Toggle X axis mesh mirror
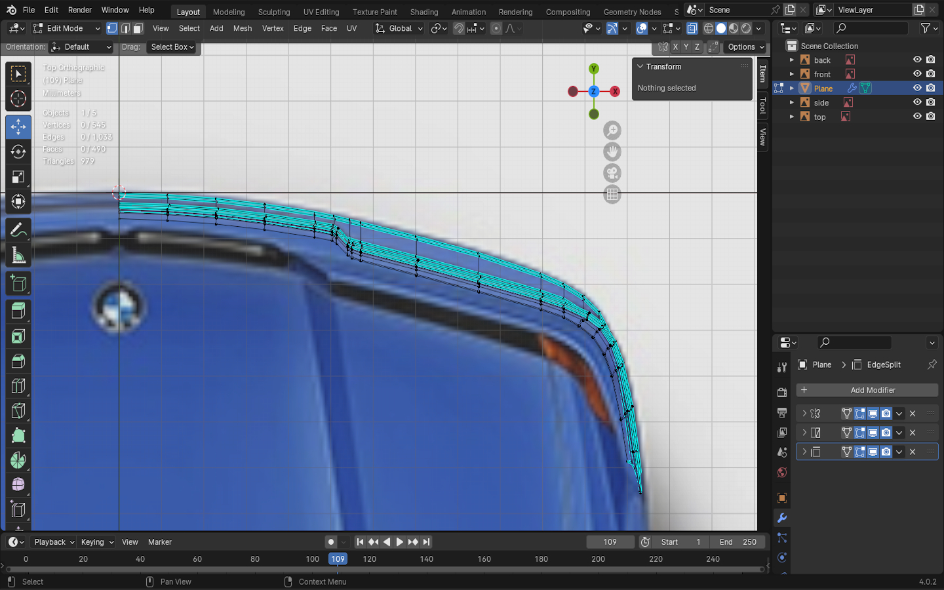Image resolution: width=944 pixels, height=590 pixels. pyautogui.click(x=675, y=47)
